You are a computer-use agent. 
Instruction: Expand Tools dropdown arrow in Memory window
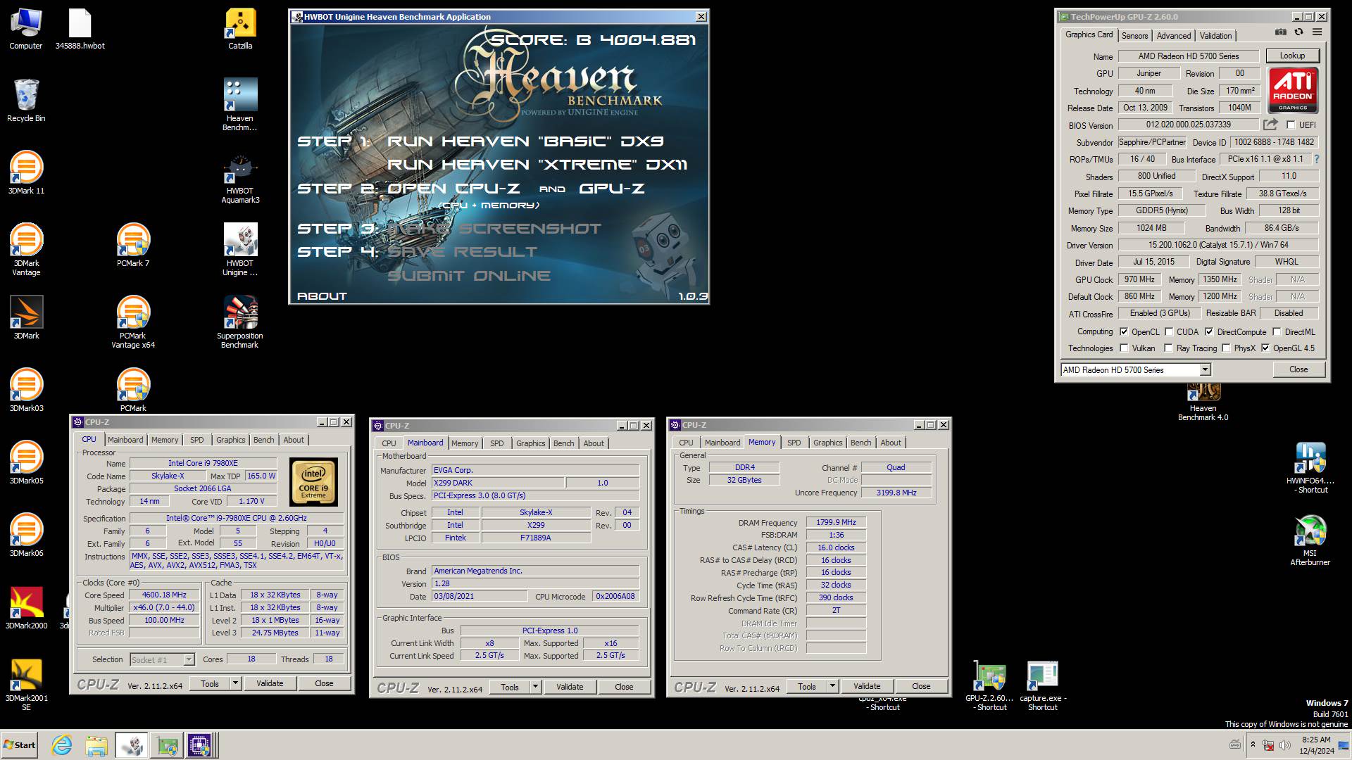tap(832, 686)
